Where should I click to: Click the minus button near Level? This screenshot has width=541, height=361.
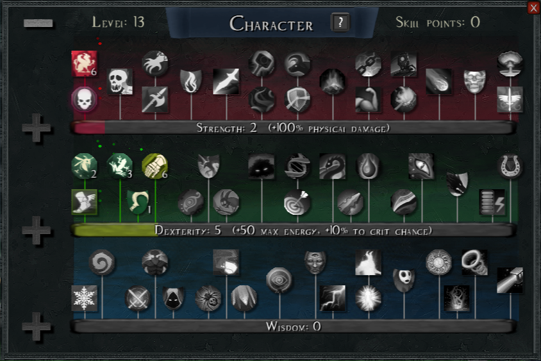[38, 23]
